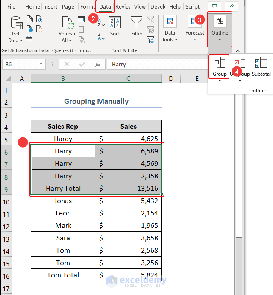Image resolution: width=273 pixels, height=295 pixels.
Task: Click From Table/Range icon
Action: tap(29, 38)
